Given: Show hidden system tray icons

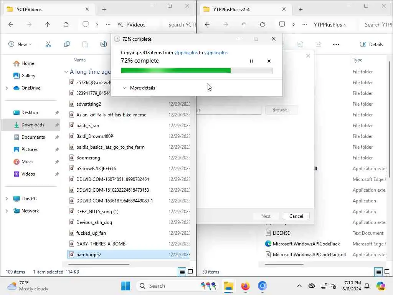Looking at the screenshot, I should pos(299,286).
